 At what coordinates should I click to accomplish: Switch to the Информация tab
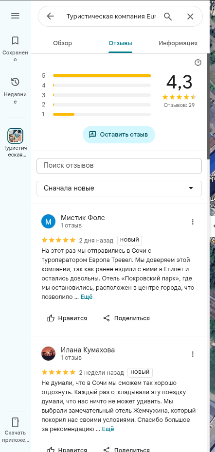coord(178,43)
